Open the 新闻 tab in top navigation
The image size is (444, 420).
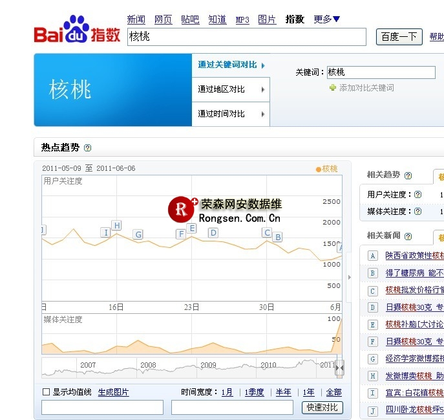[x=136, y=19]
